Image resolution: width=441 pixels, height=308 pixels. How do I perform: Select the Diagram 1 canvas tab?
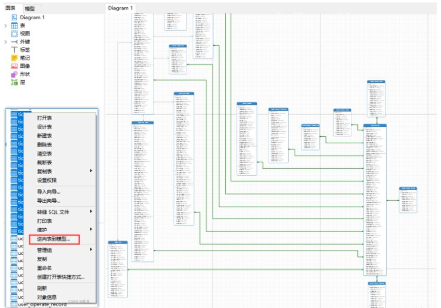click(x=120, y=8)
